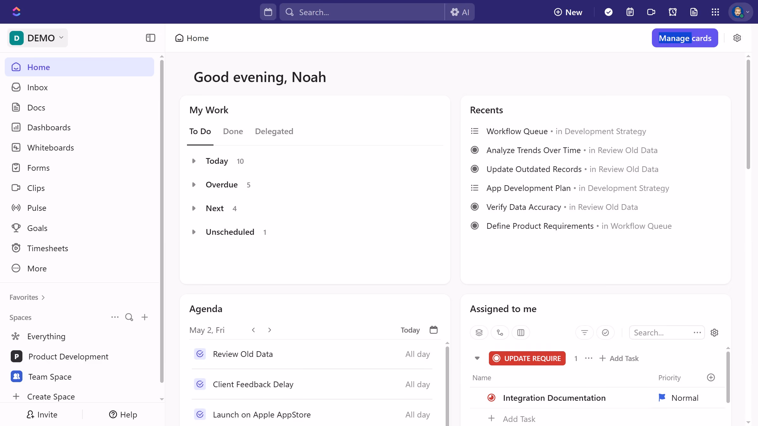Open the user avatar menu
The height and width of the screenshot is (426, 758).
click(x=740, y=12)
